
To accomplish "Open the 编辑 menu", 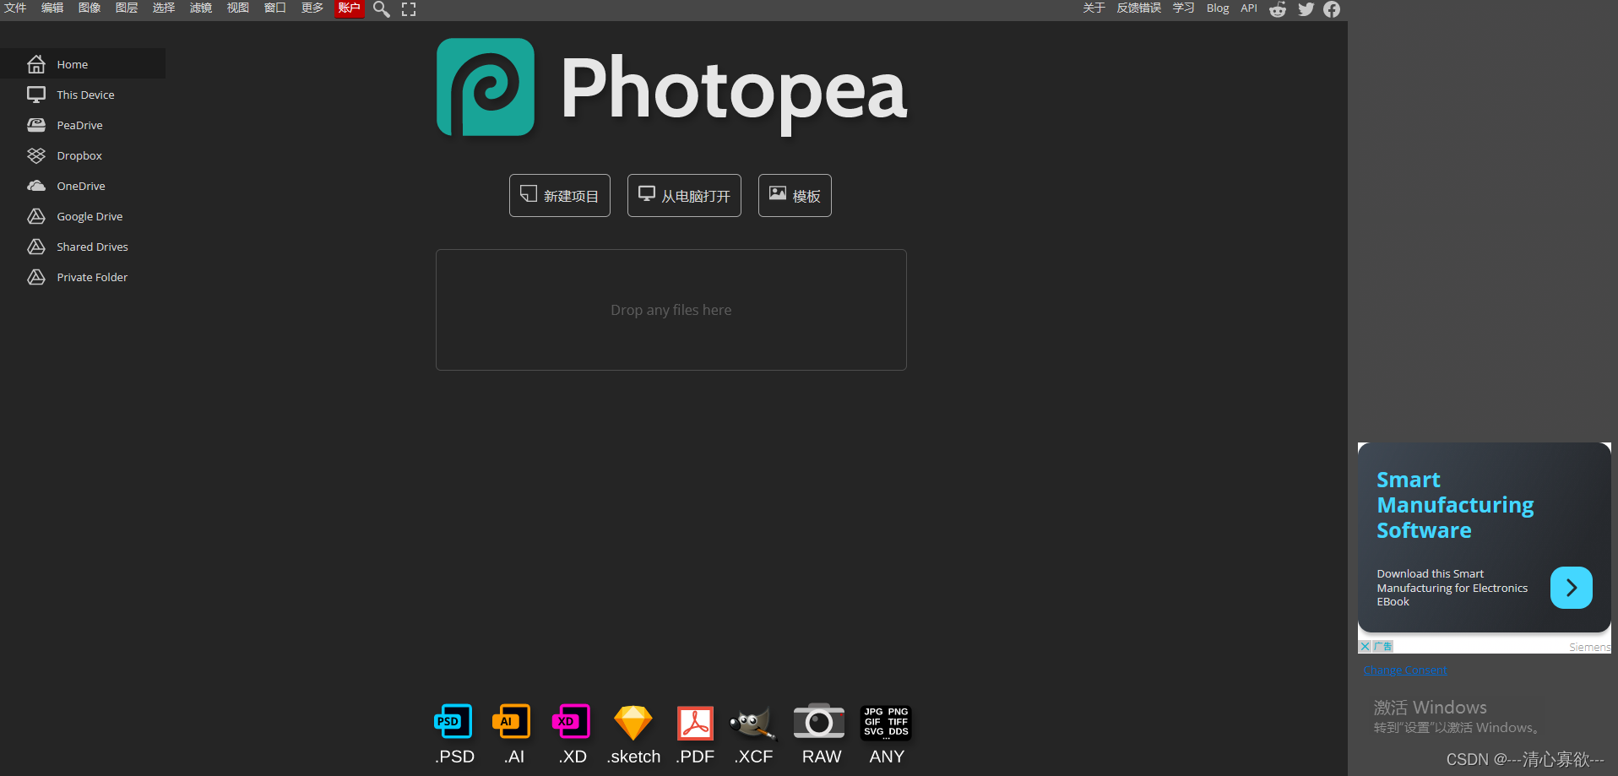I will 52,8.
